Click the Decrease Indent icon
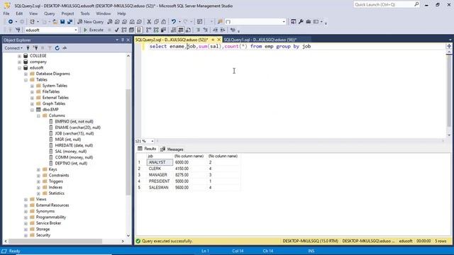This screenshot has height=255, width=454. pyautogui.click(x=215, y=30)
